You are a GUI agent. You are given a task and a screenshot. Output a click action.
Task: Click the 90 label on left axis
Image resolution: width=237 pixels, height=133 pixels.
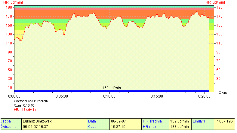pyautogui.click(x=10, y=52)
